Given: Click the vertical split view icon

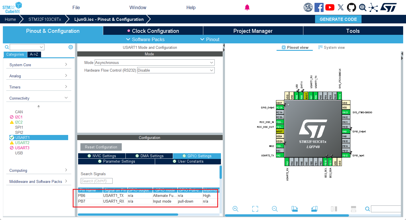Looking at the screenshot, I should tap(334, 209).
